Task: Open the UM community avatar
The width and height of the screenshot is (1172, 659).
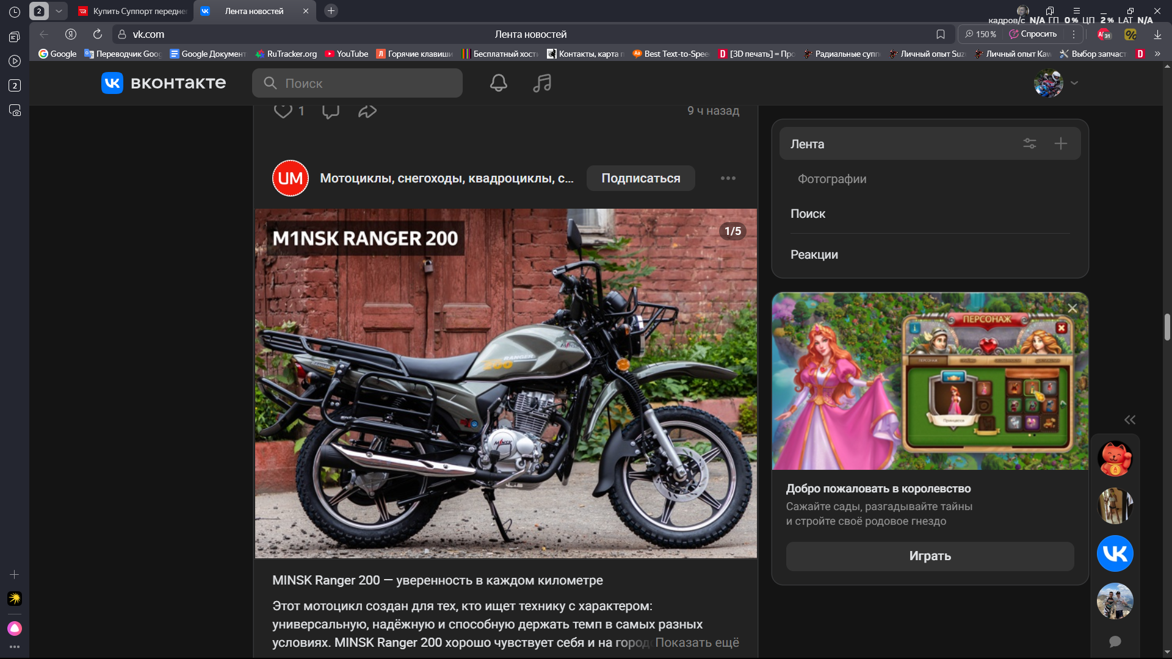Action: click(290, 178)
